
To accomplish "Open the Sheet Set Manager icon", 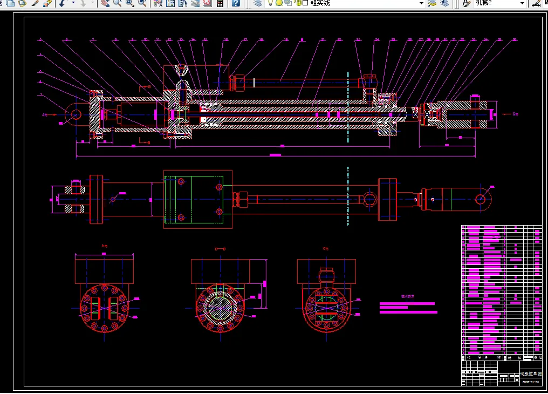I will tap(195, 3).
